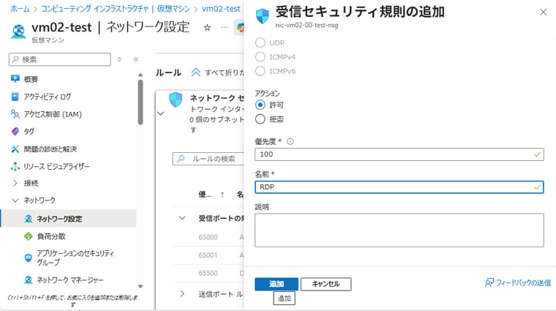Click the blue 追加 button

click(x=277, y=284)
